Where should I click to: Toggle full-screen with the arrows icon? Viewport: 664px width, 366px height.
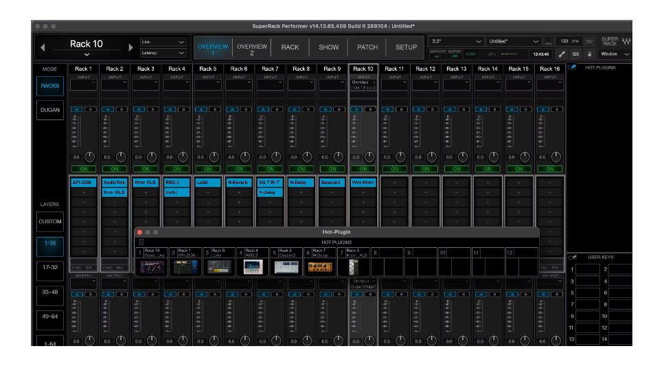point(562,54)
